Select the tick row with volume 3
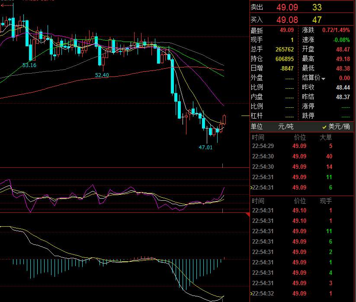This screenshot has height=302, width=356. 302,283
